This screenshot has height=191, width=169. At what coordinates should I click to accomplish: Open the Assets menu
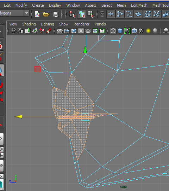coord(90,5)
